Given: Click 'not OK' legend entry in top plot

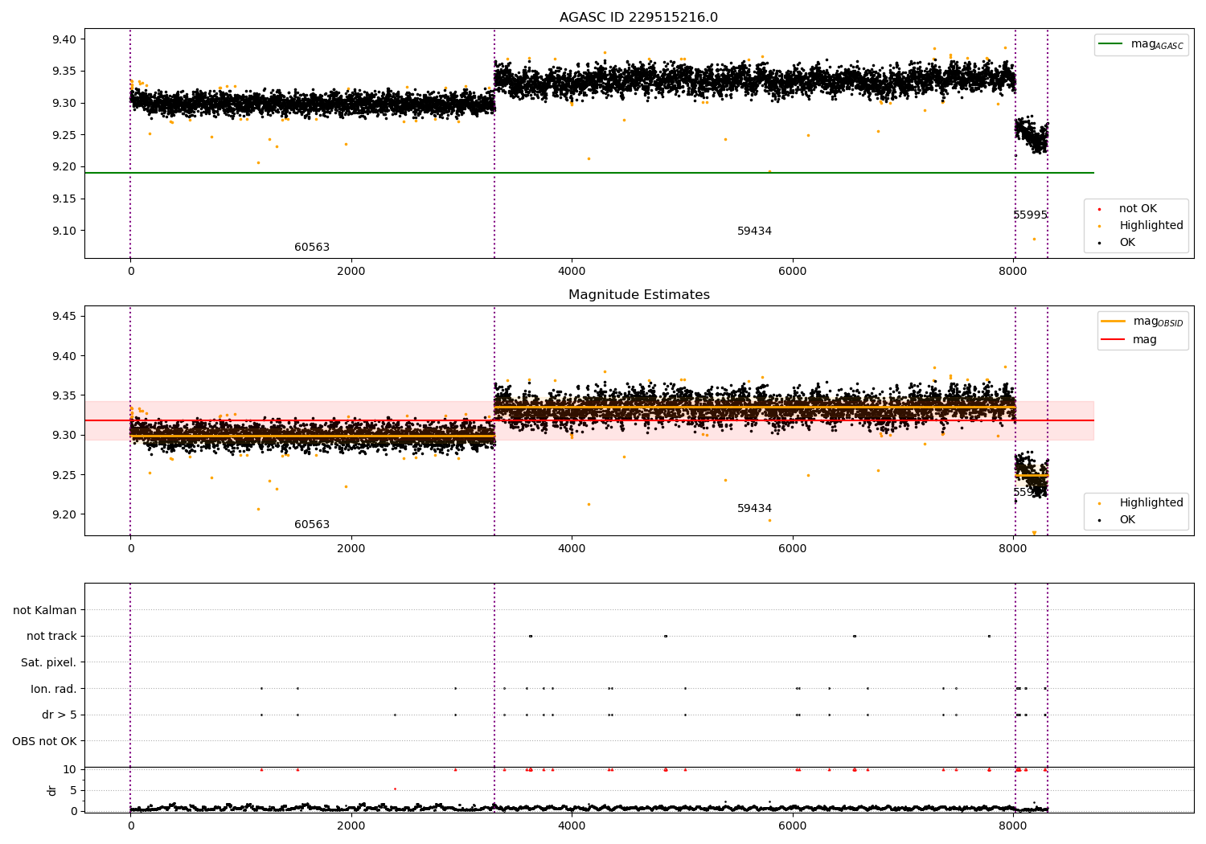Looking at the screenshot, I should click(x=1138, y=209).
